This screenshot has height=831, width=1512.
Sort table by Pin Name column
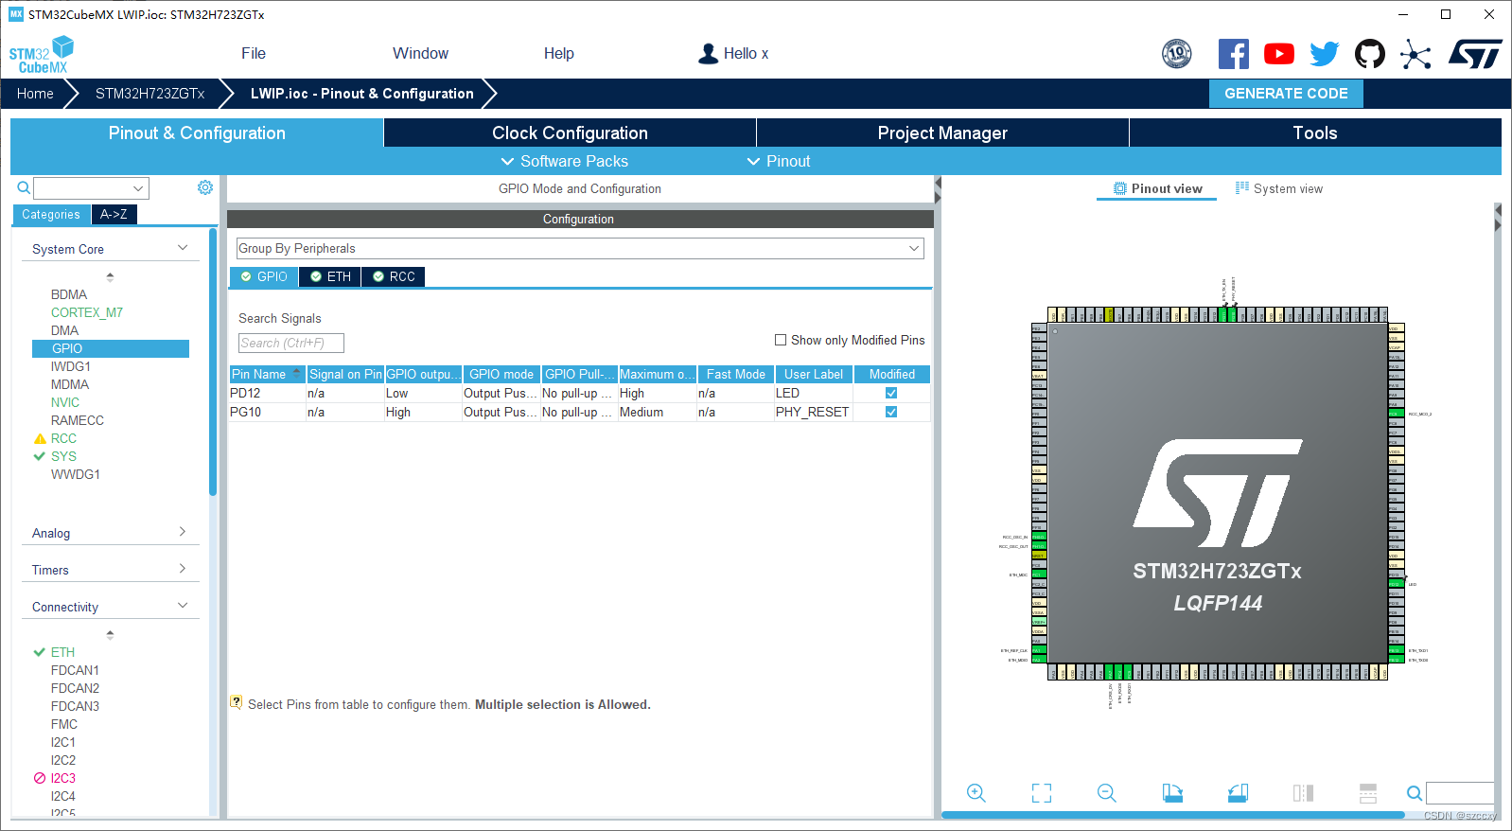point(267,374)
